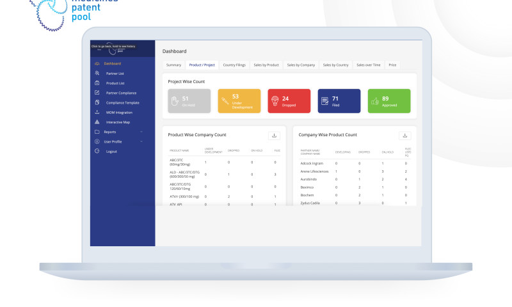Click the Interactive Map triangle icon
512x307 pixels.
click(97, 122)
